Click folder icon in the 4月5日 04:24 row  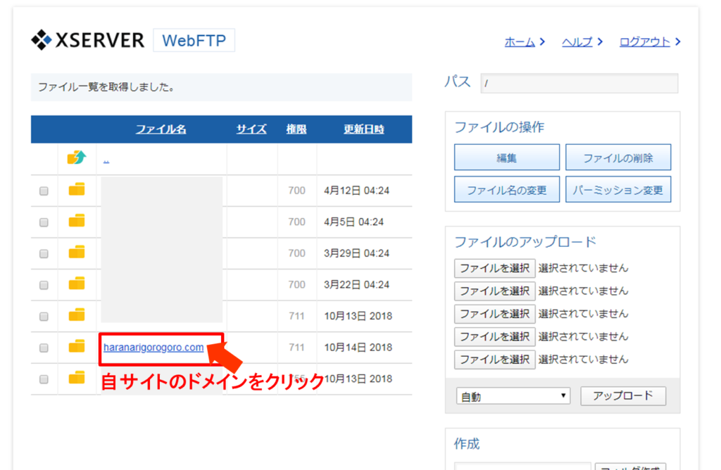click(77, 221)
